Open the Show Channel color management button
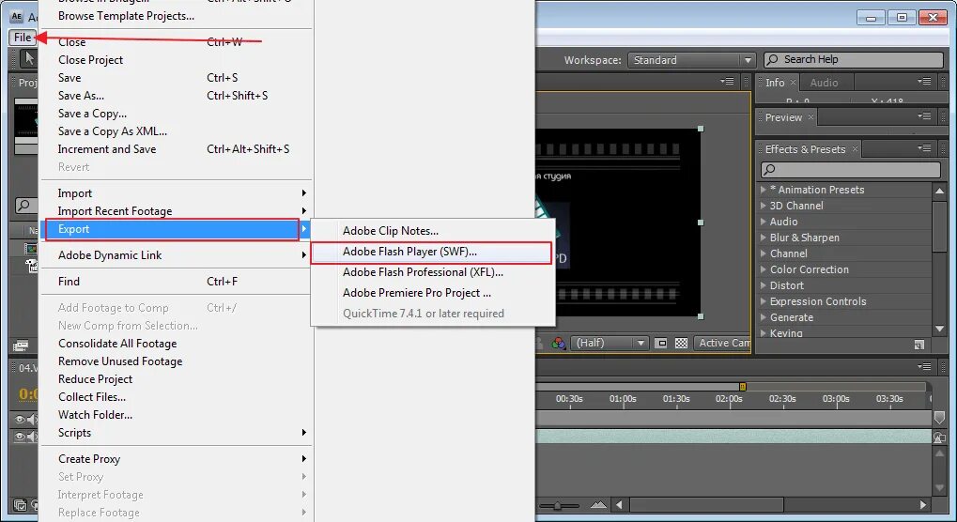The image size is (957, 522). click(558, 344)
